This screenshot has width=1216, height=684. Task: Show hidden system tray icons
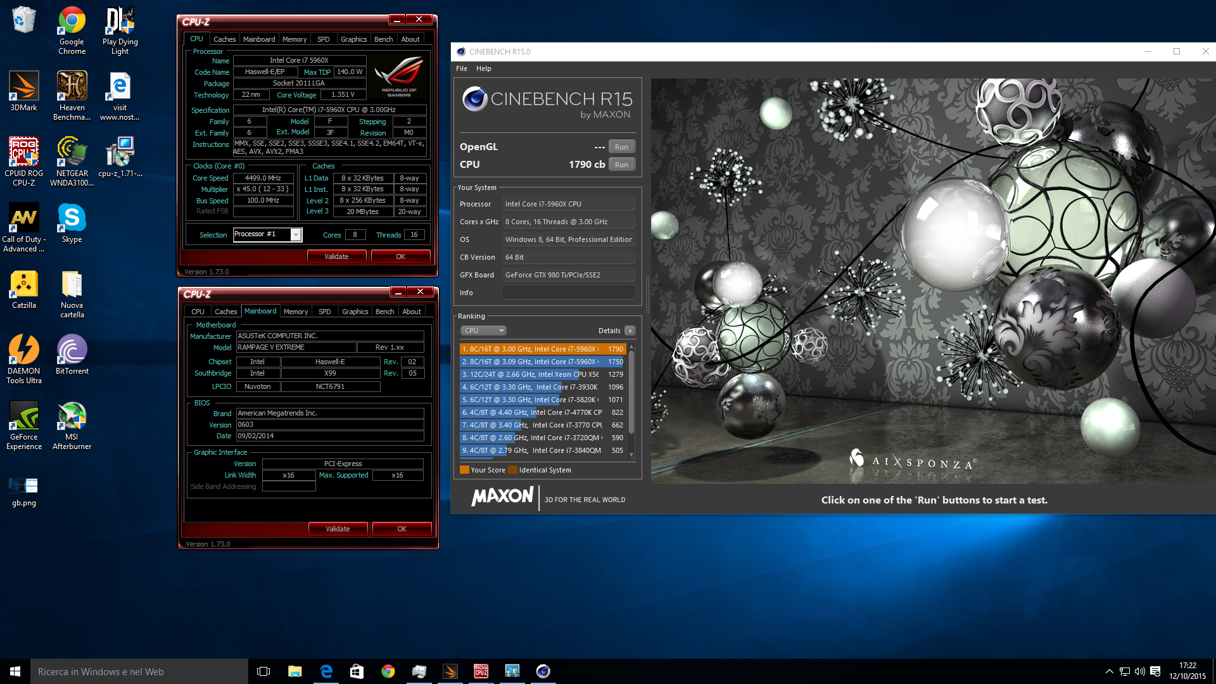(1109, 671)
